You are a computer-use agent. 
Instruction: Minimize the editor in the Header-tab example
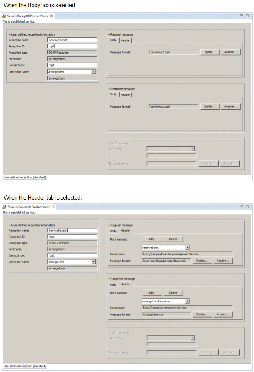(241, 206)
